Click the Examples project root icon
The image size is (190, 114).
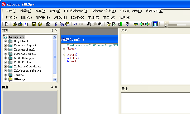tap(5, 37)
